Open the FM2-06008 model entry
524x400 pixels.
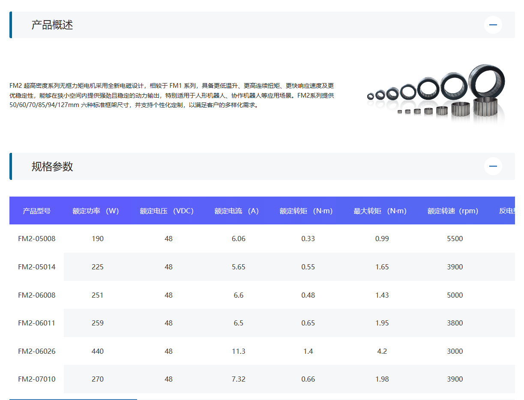pos(36,295)
